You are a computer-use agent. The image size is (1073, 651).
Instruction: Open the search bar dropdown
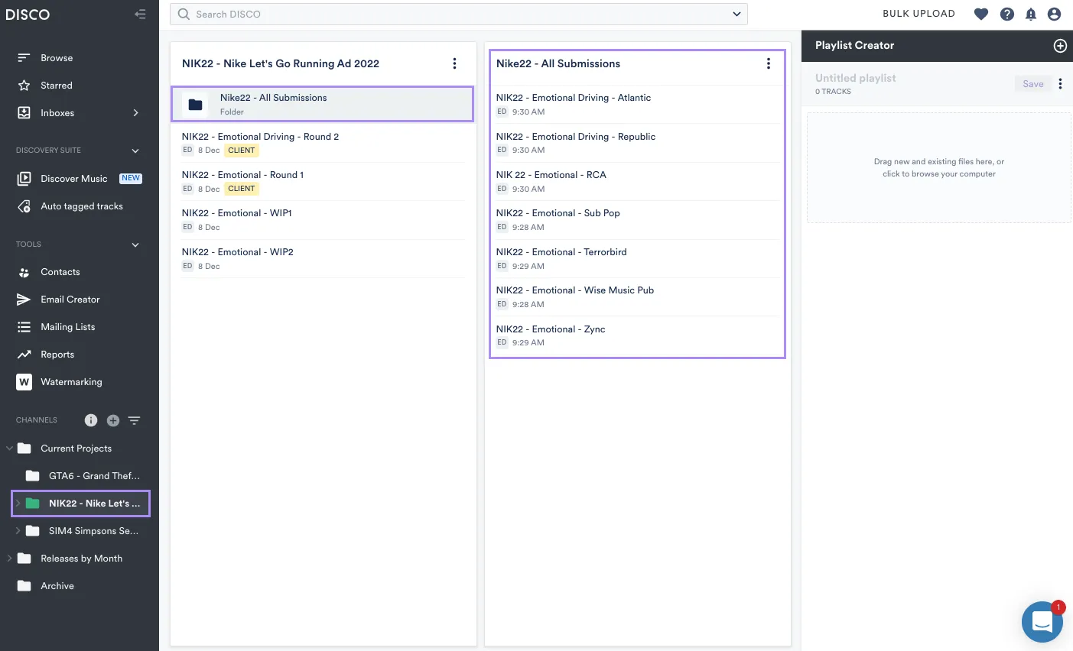736,14
